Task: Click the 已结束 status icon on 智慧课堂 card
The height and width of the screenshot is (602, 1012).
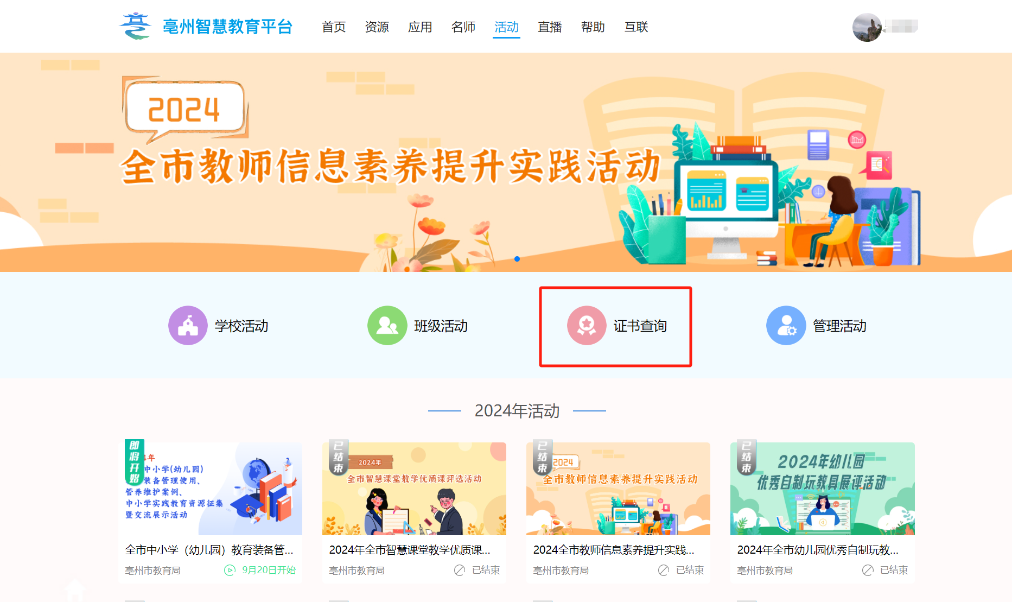Action: [x=460, y=570]
